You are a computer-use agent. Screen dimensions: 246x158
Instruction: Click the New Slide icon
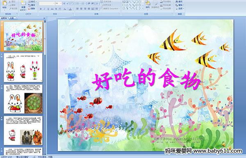[23, 3]
